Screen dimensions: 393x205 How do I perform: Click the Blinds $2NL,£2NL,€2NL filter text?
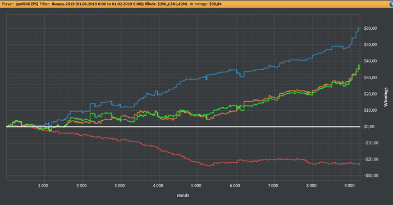pyautogui.click(x=166, y=4)
